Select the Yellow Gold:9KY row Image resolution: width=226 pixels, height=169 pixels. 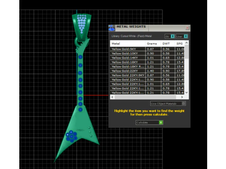(x=147, y=49)
